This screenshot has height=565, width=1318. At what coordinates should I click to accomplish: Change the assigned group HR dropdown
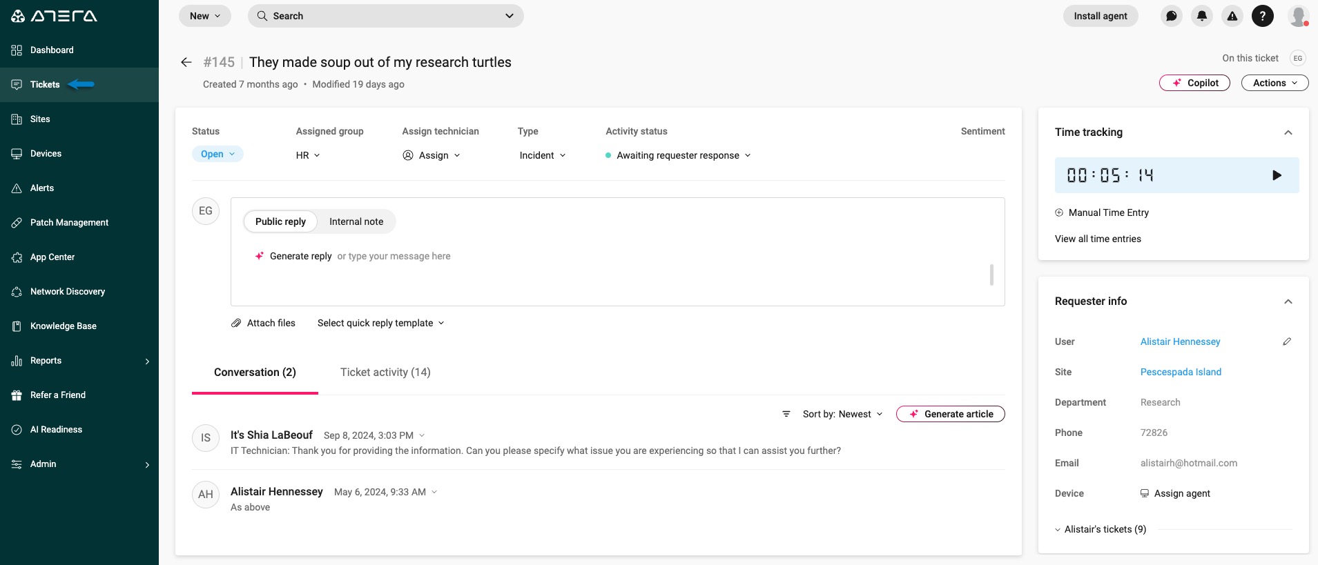tap(308, 155)
